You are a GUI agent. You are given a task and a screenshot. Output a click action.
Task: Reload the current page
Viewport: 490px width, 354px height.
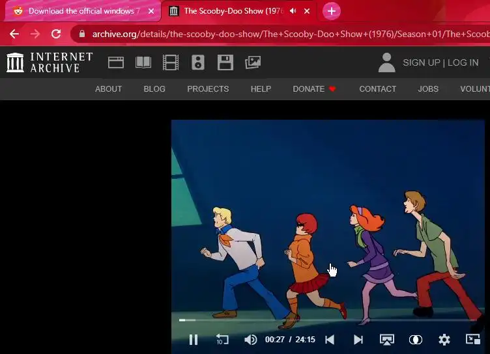pos(56,34)
